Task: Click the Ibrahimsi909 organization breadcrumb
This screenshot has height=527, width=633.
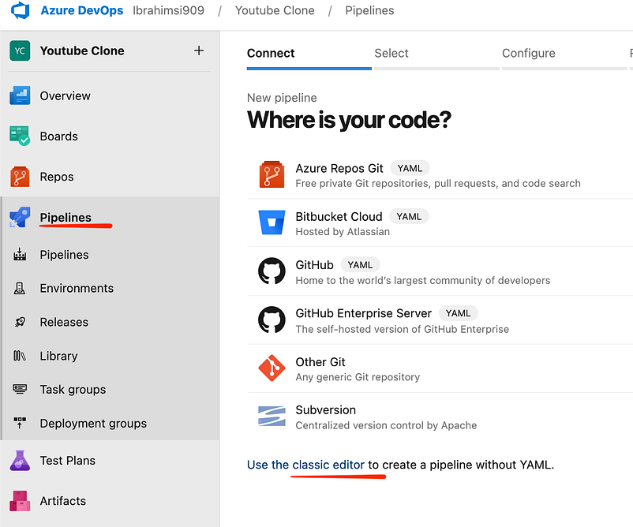Action: (x=168, y=10)
